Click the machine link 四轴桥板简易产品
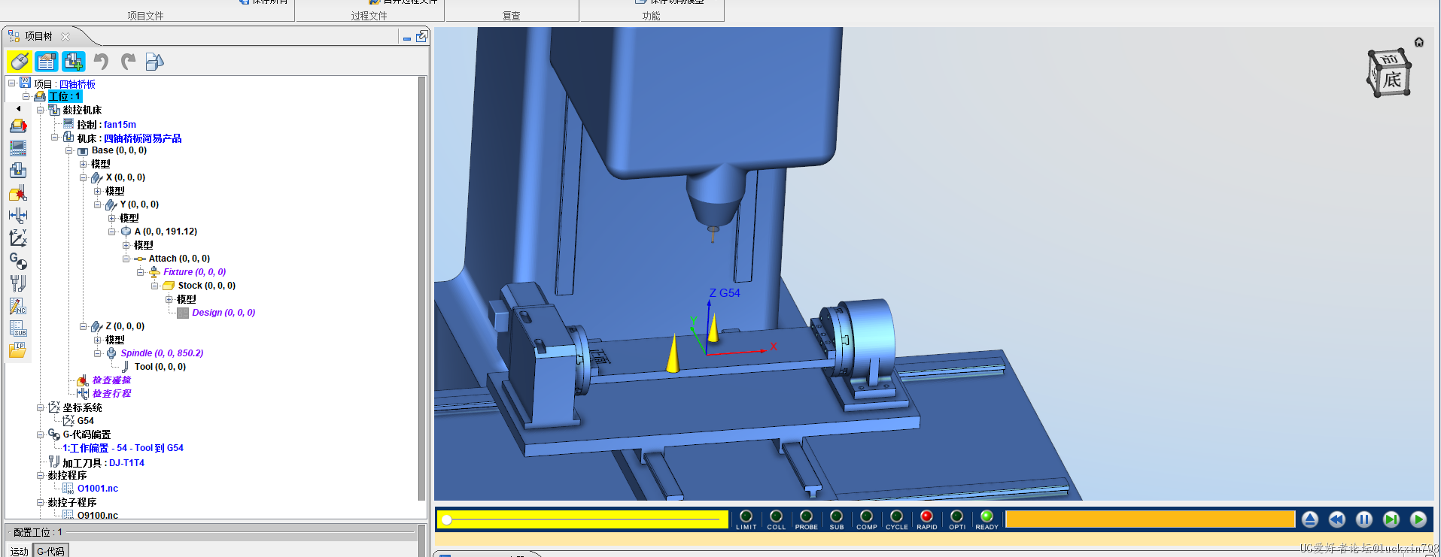Viewport: 1441px width, 557px height. pos(142,138)
